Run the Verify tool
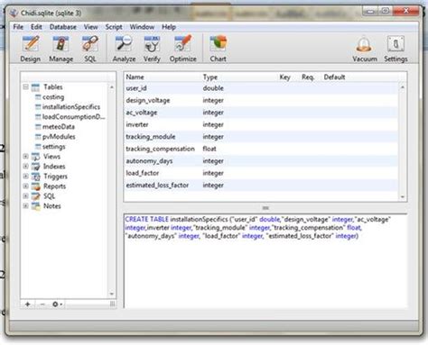Viewport: 428px width, 345px height. (152, 49)
